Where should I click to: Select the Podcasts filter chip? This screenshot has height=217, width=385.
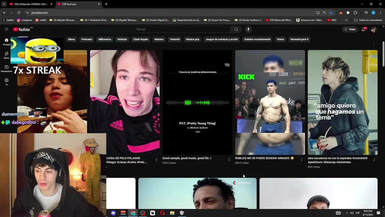coord(87,39)
